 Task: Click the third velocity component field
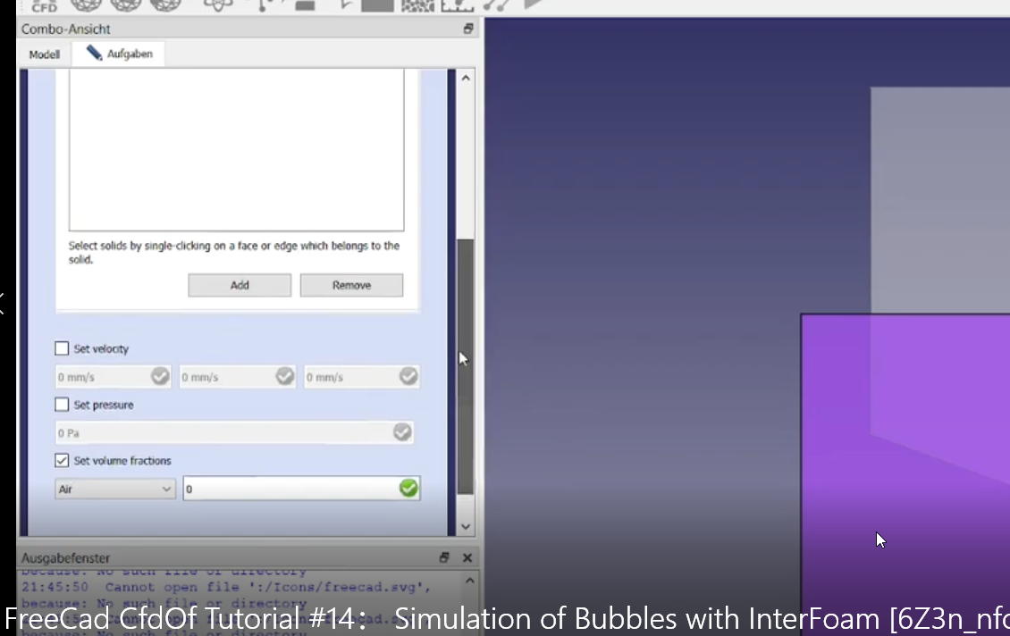[x=361, y=377]
